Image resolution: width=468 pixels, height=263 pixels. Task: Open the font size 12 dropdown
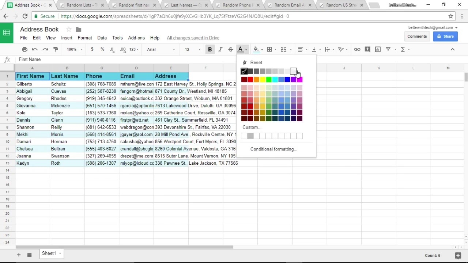point(193,49)
